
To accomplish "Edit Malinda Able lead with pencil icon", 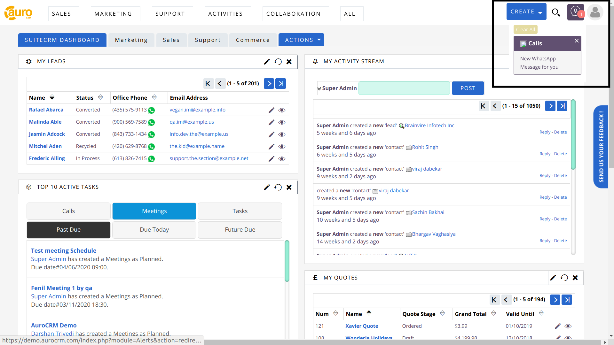I will (272, 122).
